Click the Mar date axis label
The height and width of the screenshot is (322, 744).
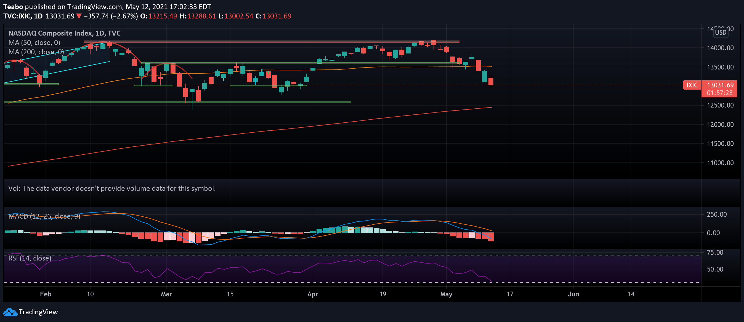(166, 294)
